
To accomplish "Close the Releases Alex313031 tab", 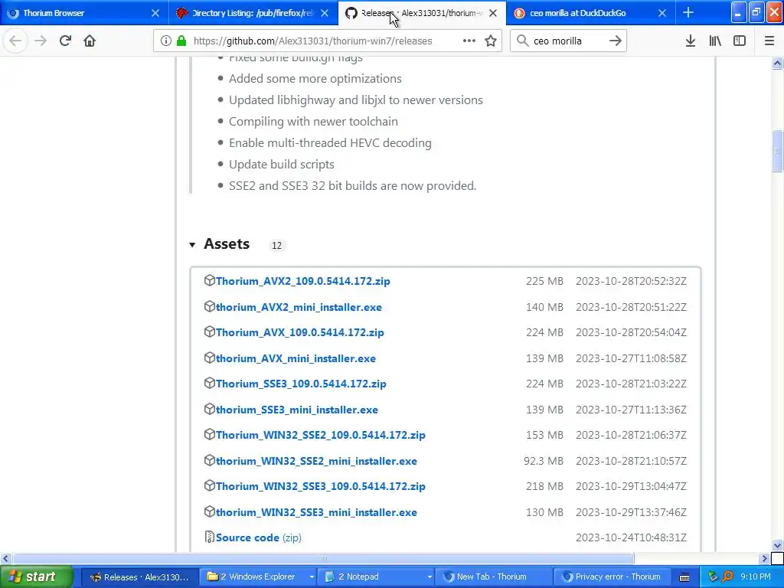I will click(x=493, y=13).
